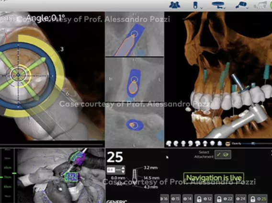272x203 pixels.
Task: Click the large tooth number 25 label
Action: [x=115, y=157]
